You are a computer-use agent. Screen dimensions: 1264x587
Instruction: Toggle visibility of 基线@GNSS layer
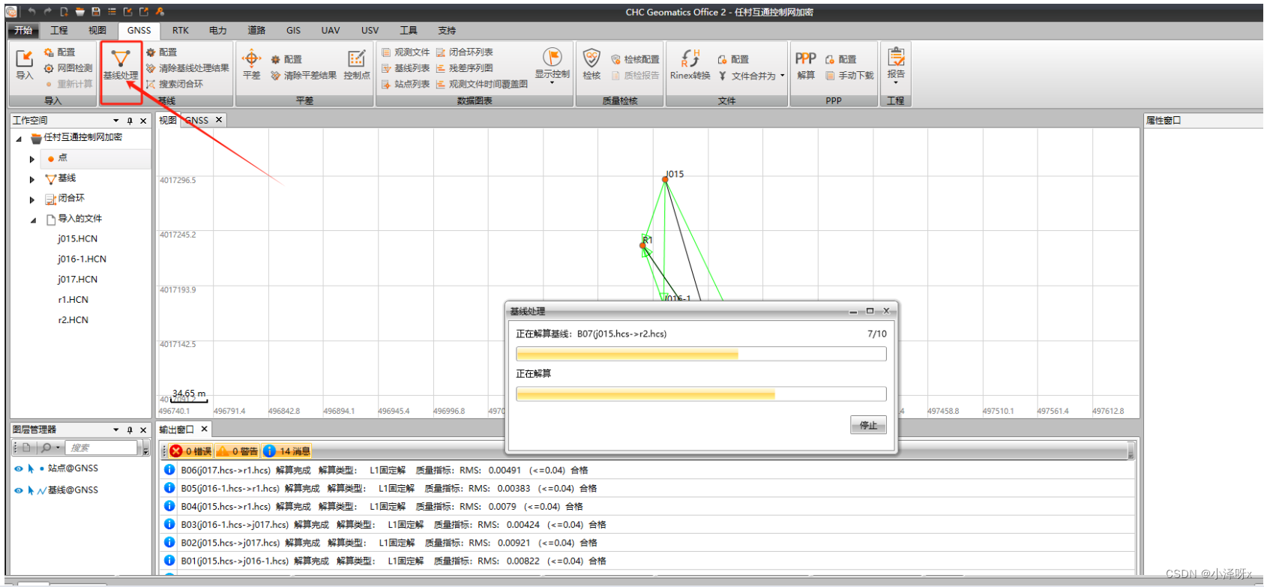click(19, 490)
